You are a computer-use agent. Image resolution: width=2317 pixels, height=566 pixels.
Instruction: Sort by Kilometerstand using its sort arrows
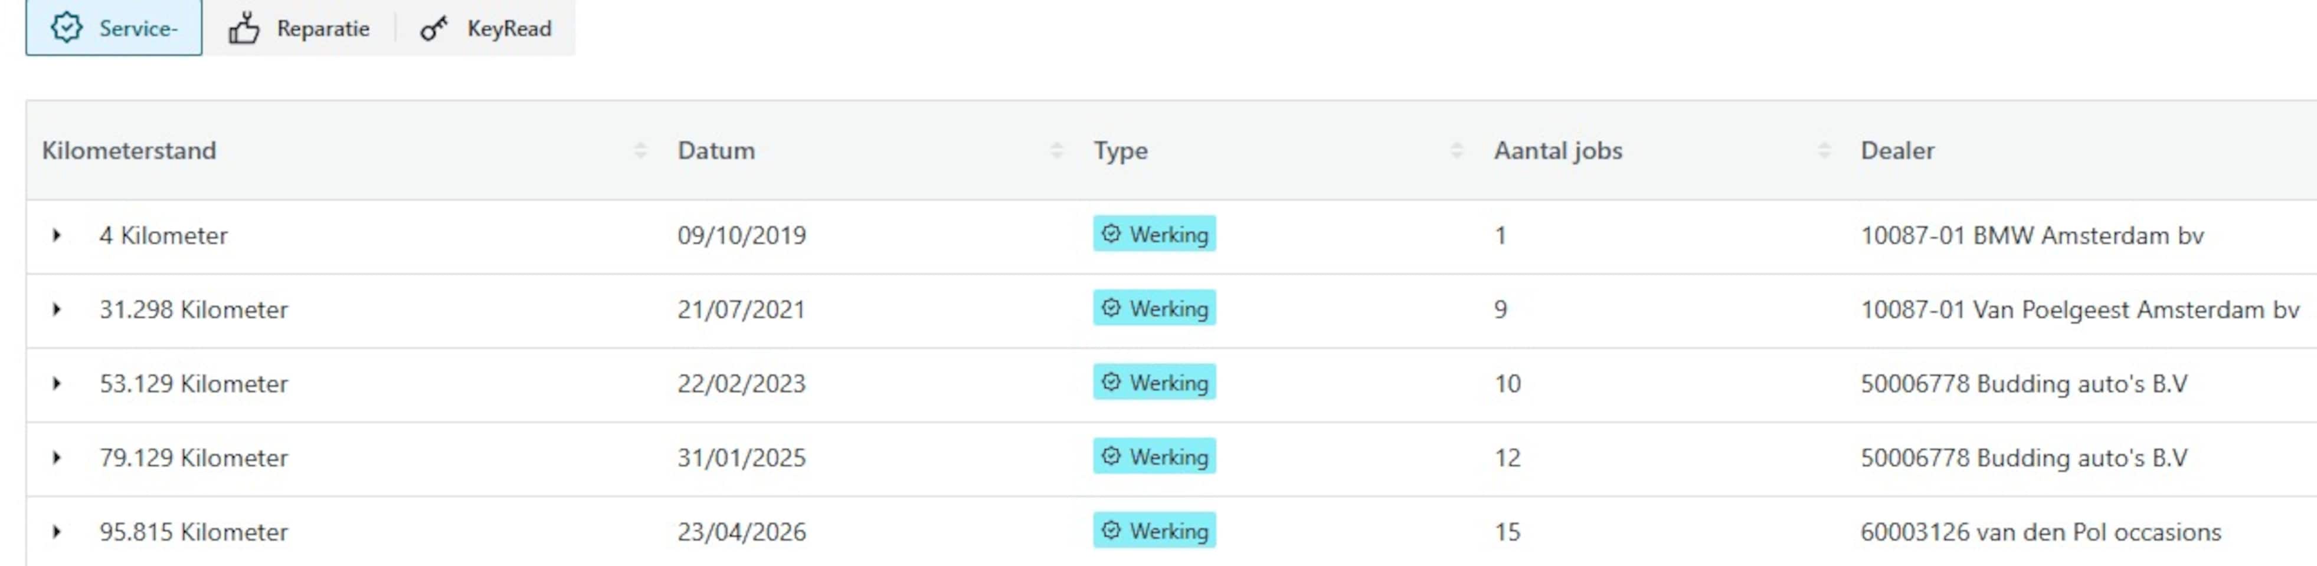click(640, 151)
